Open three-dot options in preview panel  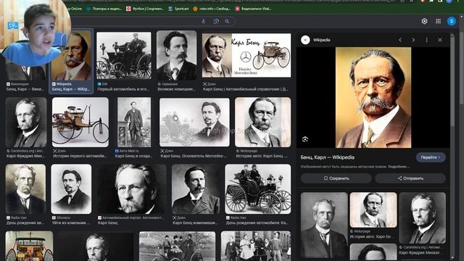(x=426, y=40)
